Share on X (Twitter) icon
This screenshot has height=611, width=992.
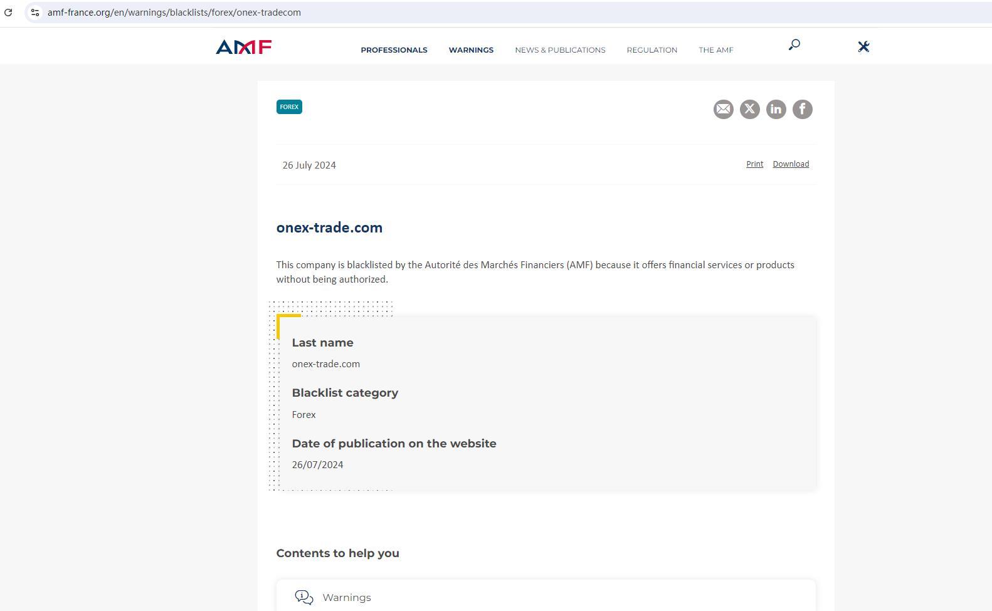pos(749,109)
